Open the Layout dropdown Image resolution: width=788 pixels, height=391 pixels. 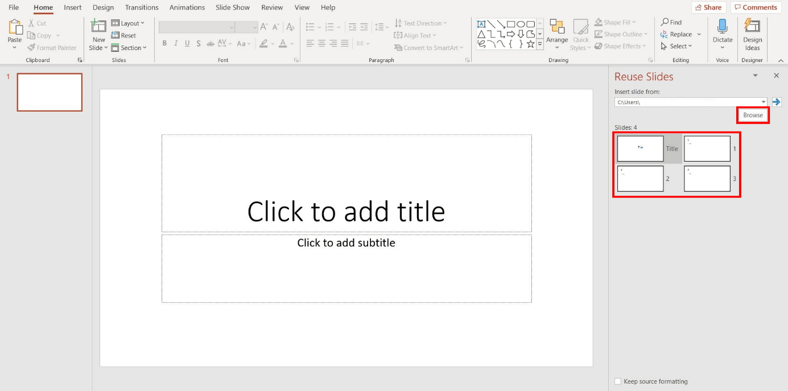coord(130,23)
